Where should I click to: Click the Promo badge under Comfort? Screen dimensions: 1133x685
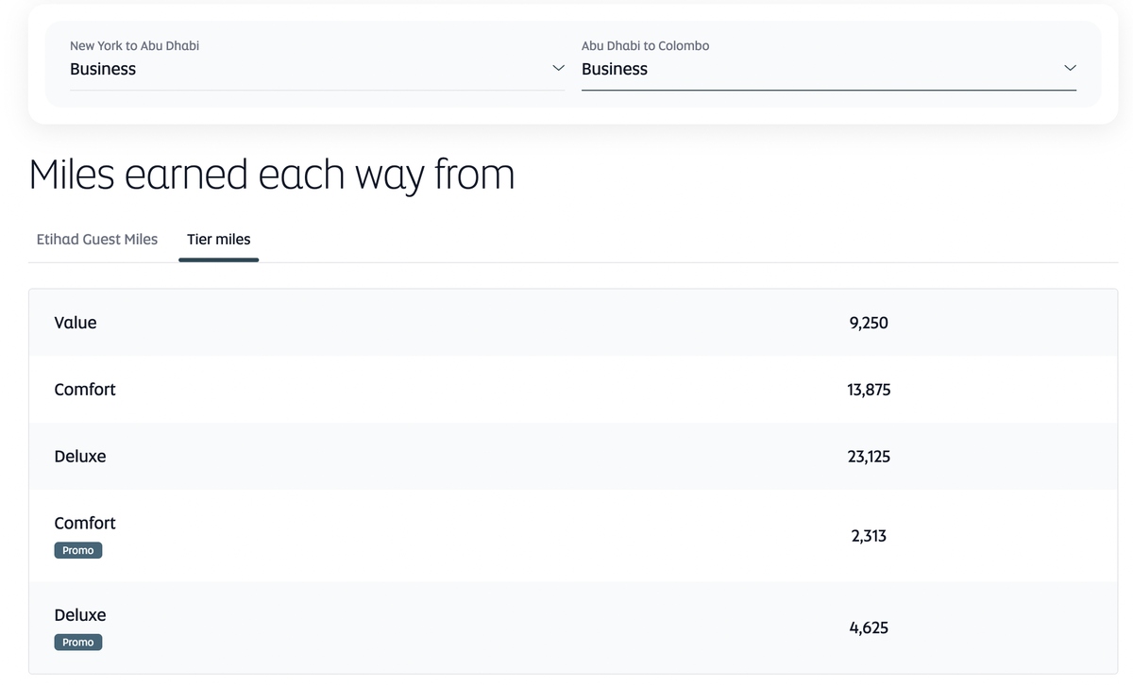pyautogui.click(x=78, y=550)
